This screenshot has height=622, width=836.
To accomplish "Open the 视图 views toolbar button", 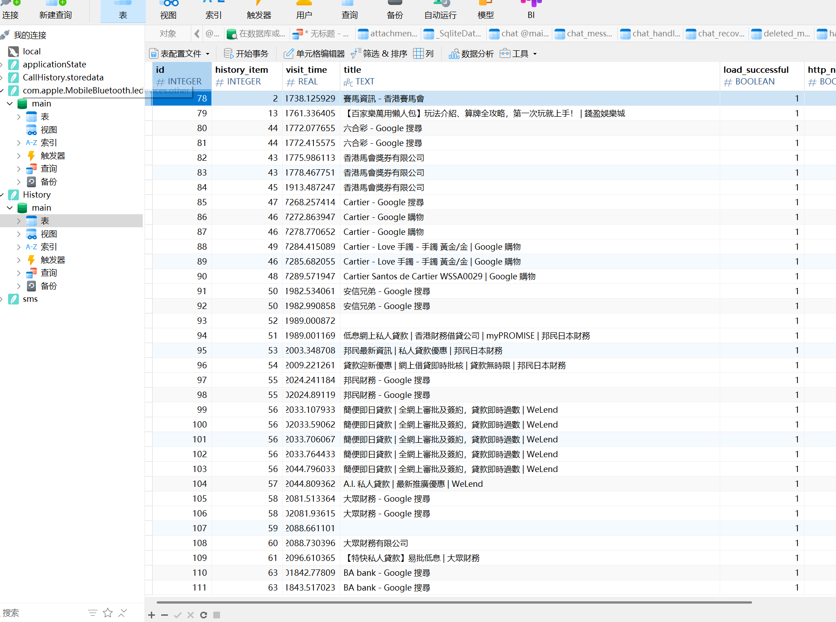I will click(x=168, y=11).
